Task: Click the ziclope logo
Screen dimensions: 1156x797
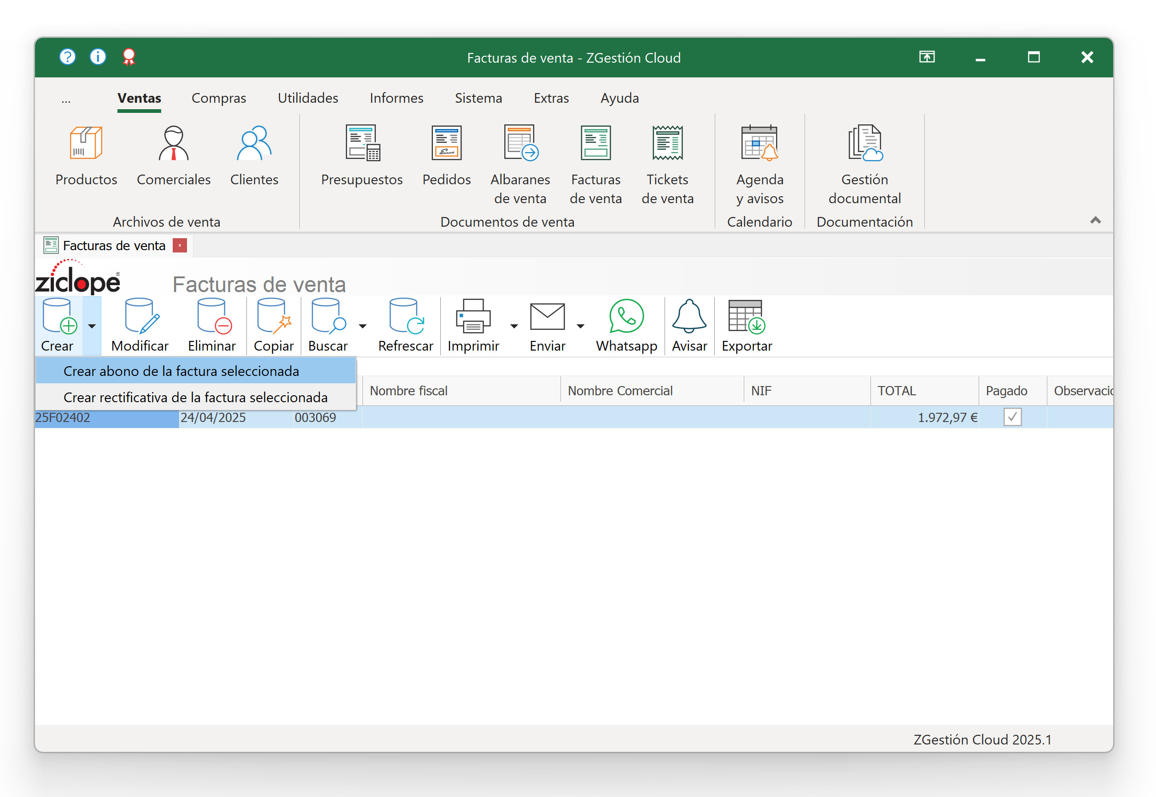Action: point(78,277)
